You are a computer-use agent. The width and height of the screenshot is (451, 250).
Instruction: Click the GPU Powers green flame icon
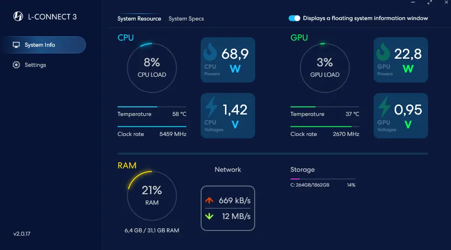tap(383, 52)
